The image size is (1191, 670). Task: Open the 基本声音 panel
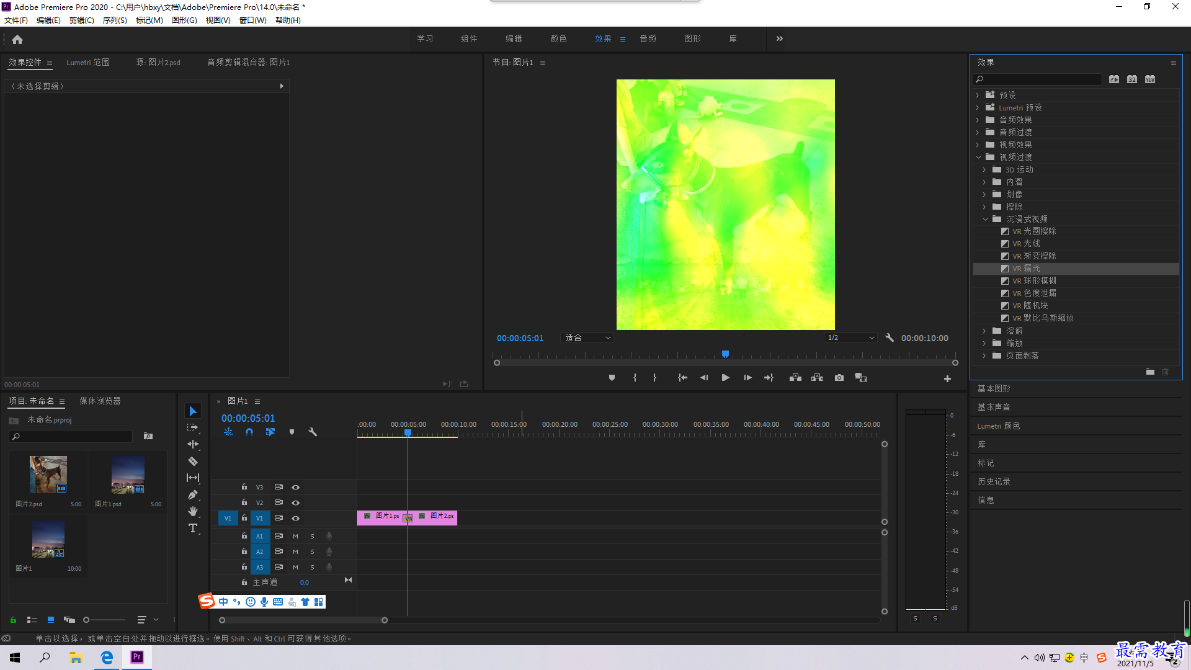tap(994, 407)
